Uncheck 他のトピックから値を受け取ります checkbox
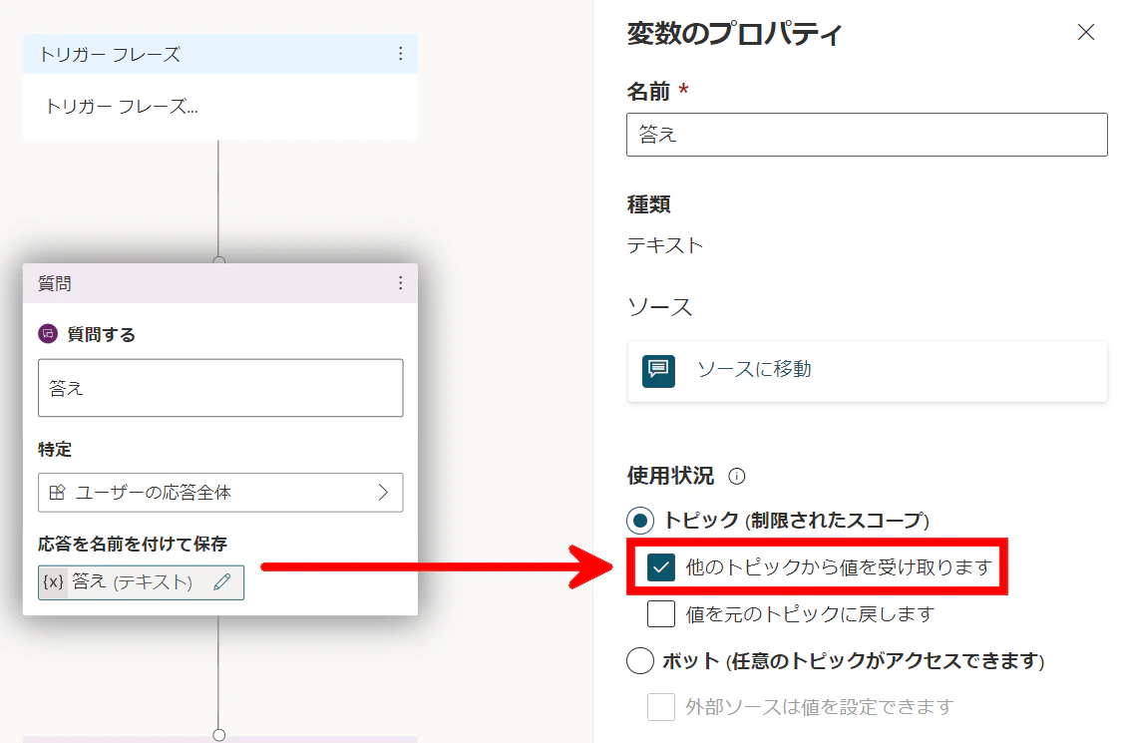 point(661,567)
